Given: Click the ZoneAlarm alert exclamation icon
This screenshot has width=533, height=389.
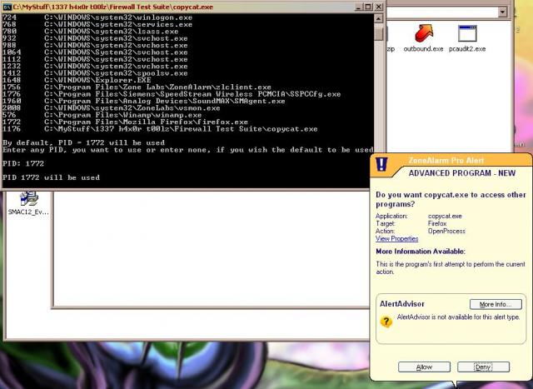Looking at the screenshot, I should (381, 164).
